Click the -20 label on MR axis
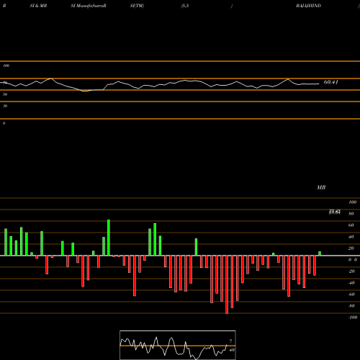The image size is (360, 360). pyautogui.click(x=351, y=271)
